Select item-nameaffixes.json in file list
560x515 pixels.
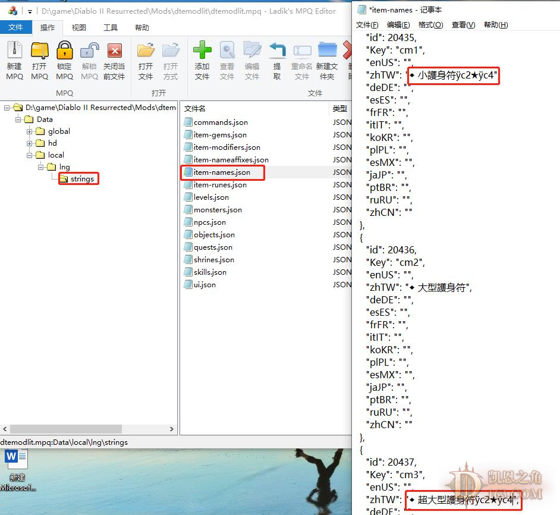click(231, 160)
